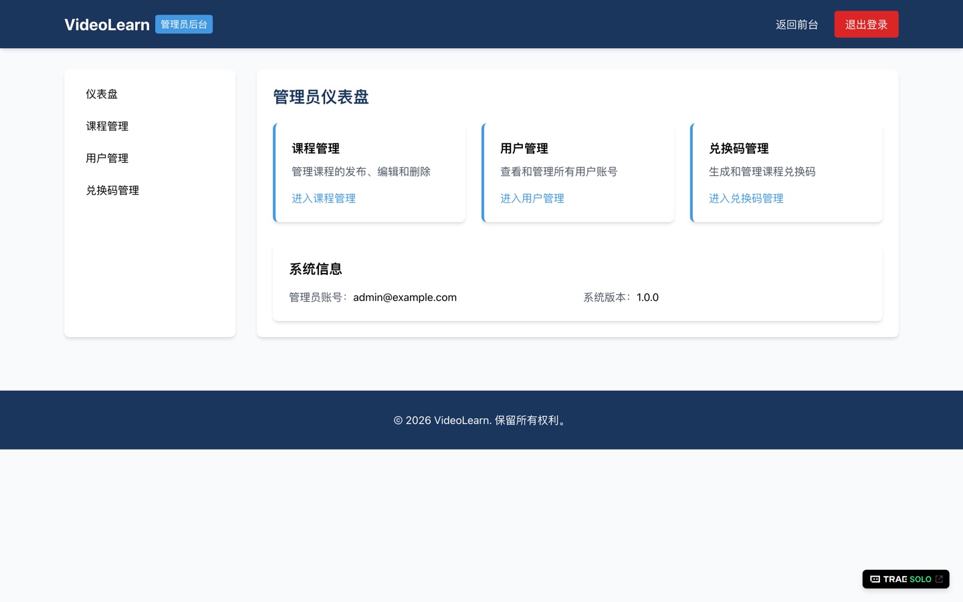Click the 用户管理 card heading
The height and width of the screenshot is (602, 963).
(524, 148)
